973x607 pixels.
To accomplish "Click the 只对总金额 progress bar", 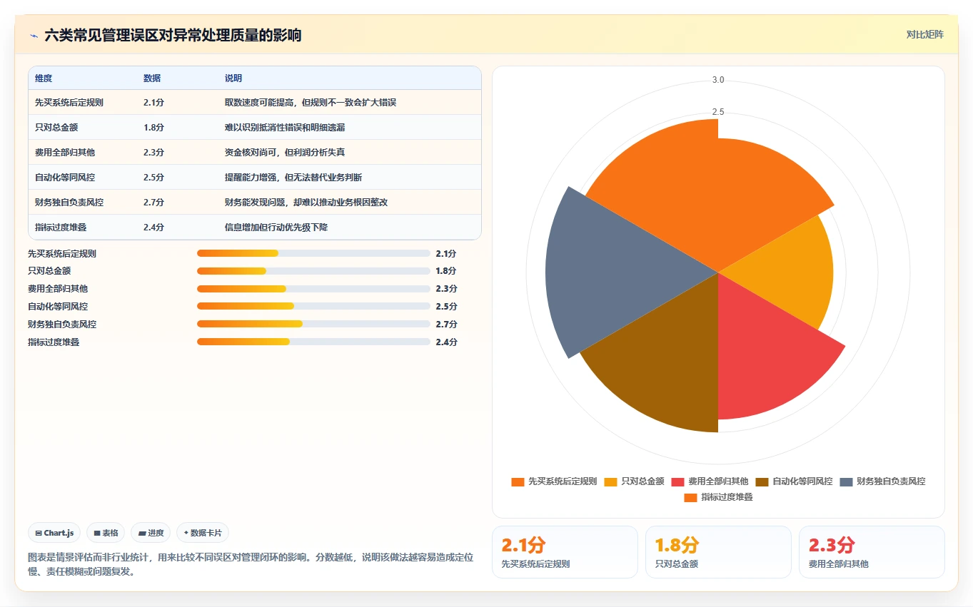I will point(313,271).
